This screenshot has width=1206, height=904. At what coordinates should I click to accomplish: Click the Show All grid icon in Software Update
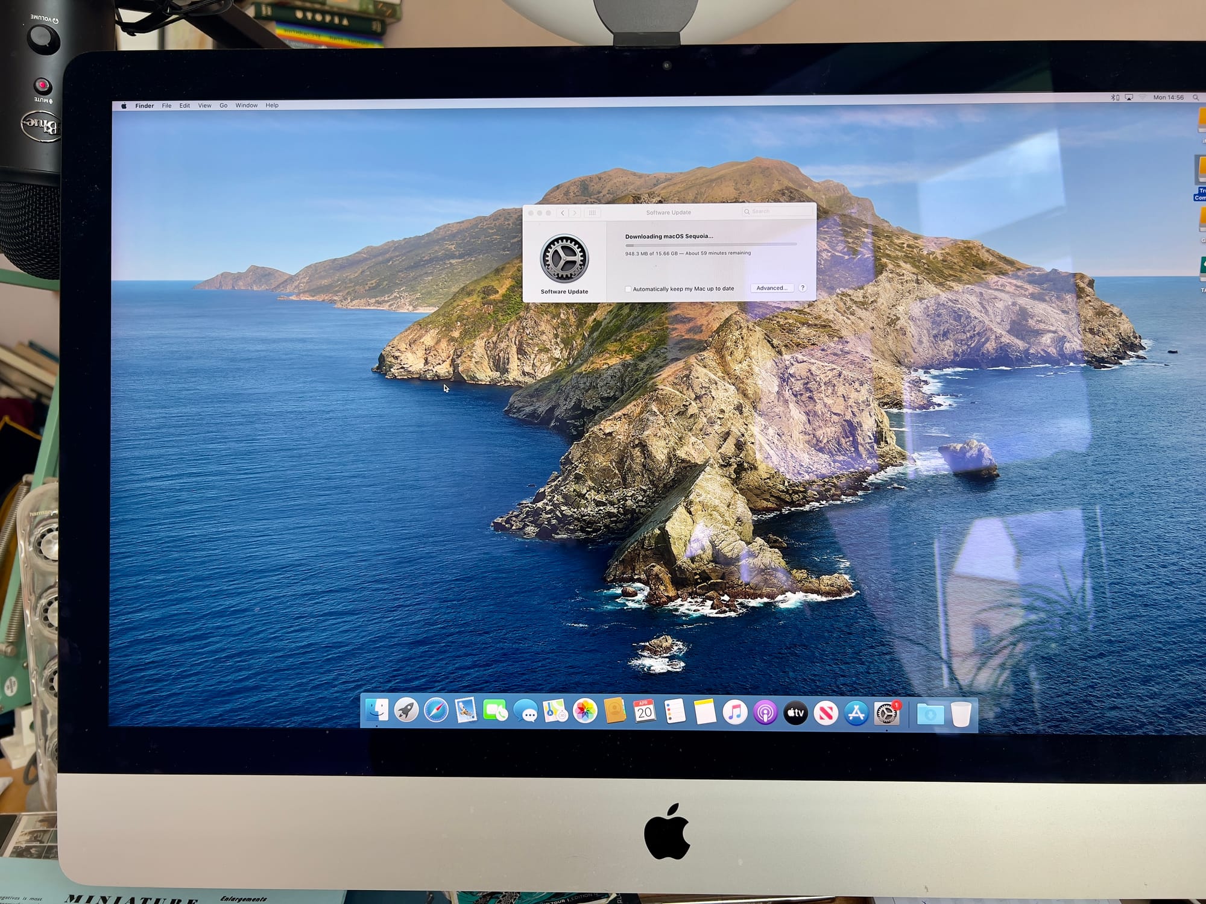[x=593, y=212]
